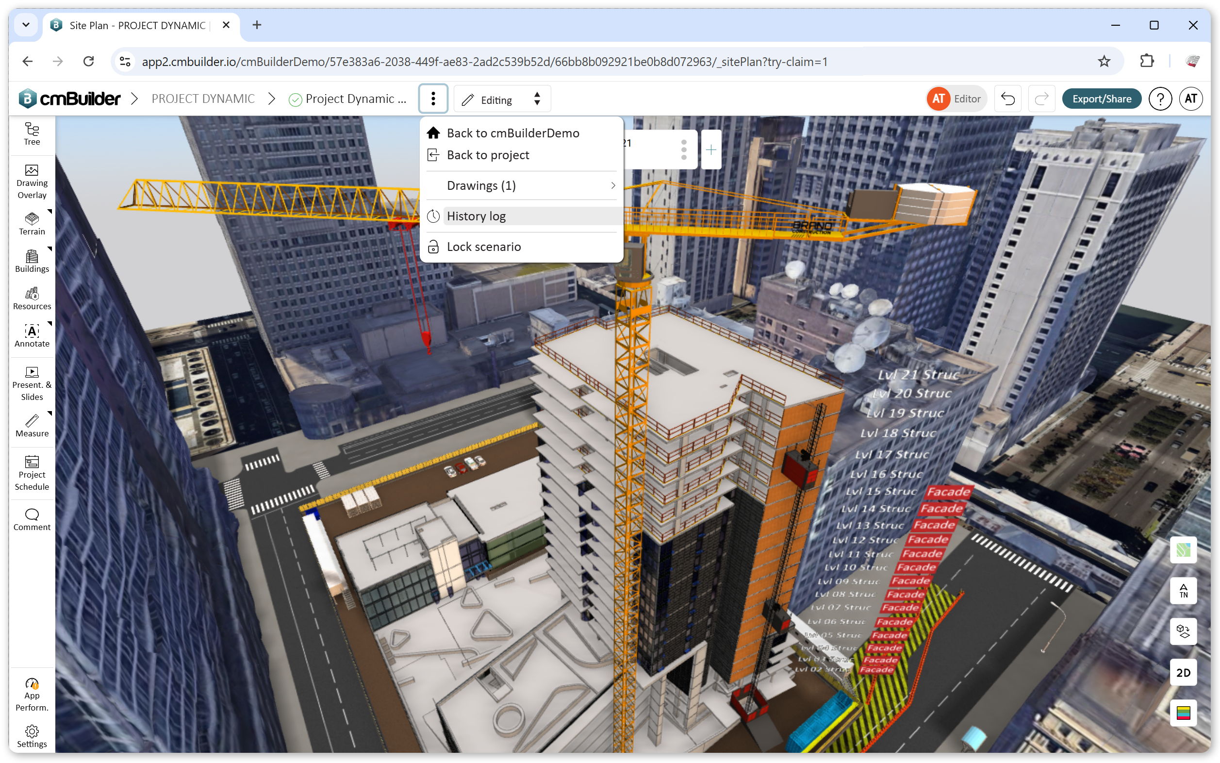Image resolution: width=1220 pixels, height=763 pixels.
Task: Switch to the Site Plan browser tab
Action: [136, 25]
